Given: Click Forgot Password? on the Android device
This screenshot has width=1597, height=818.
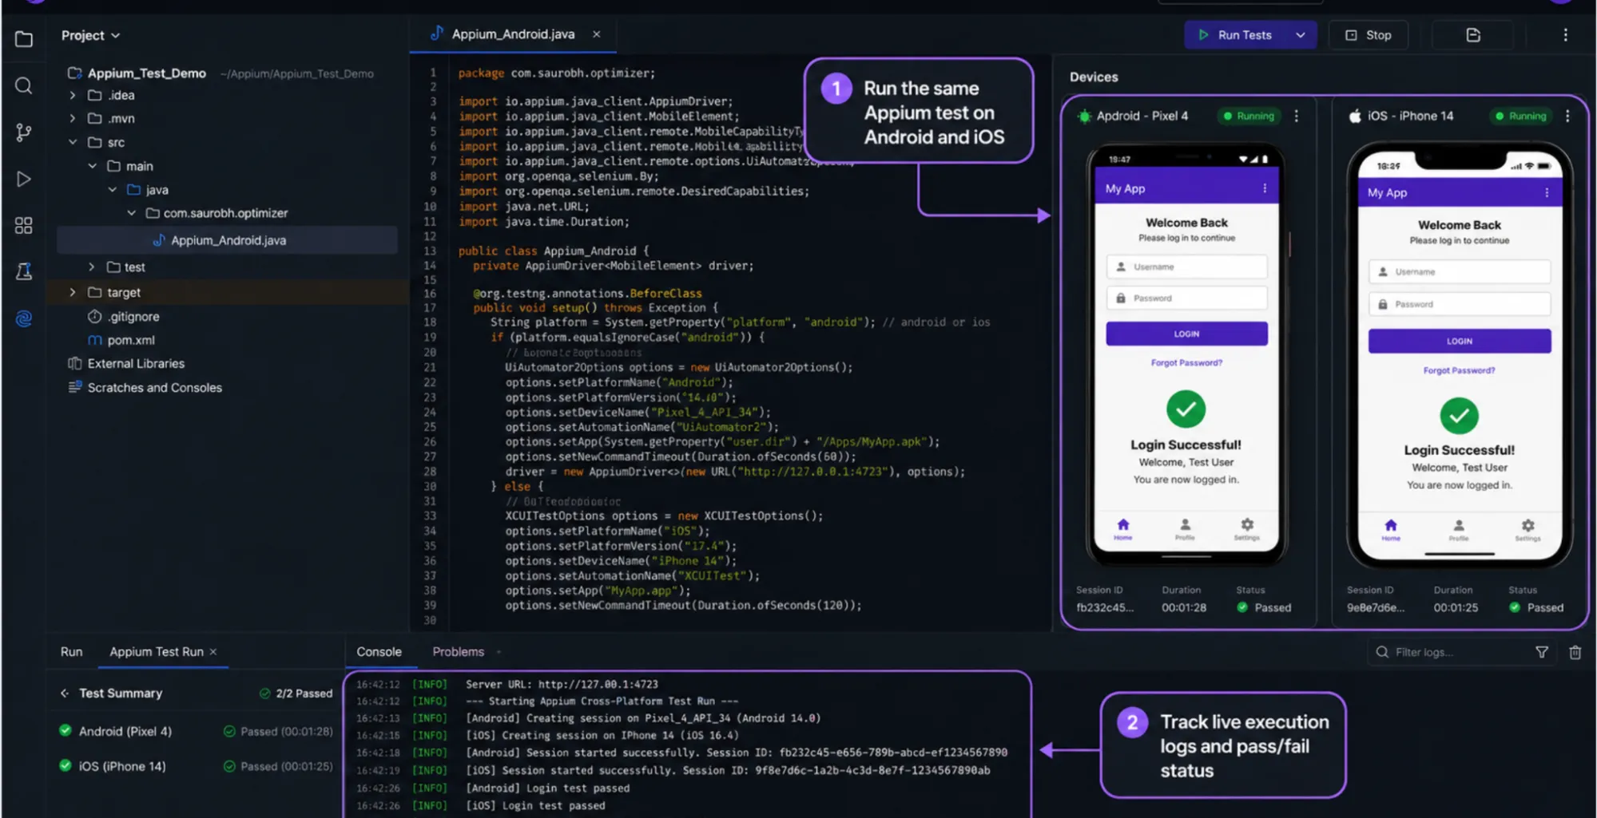Looking at the screenshot, I should tap(1186, 363).
